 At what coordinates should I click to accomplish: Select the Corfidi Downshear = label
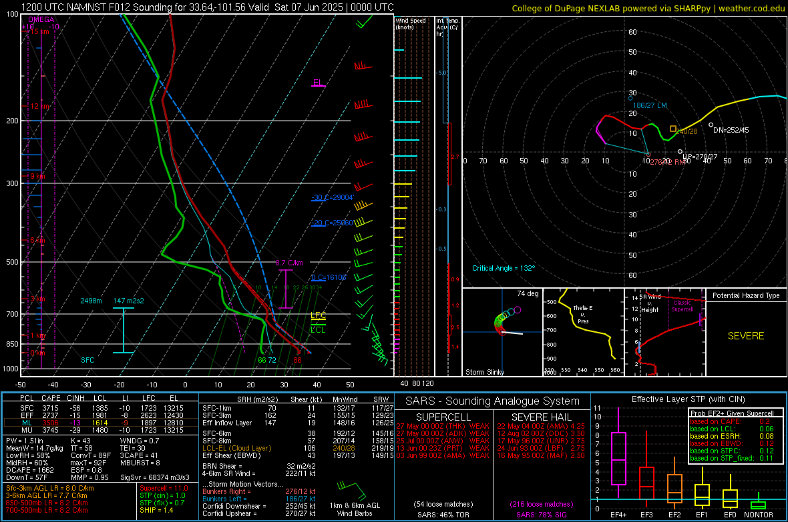pos(234,506)
